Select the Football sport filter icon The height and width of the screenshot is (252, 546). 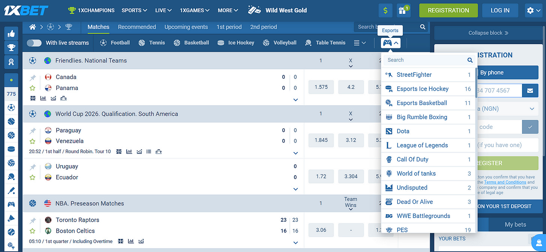coord(103,43)
